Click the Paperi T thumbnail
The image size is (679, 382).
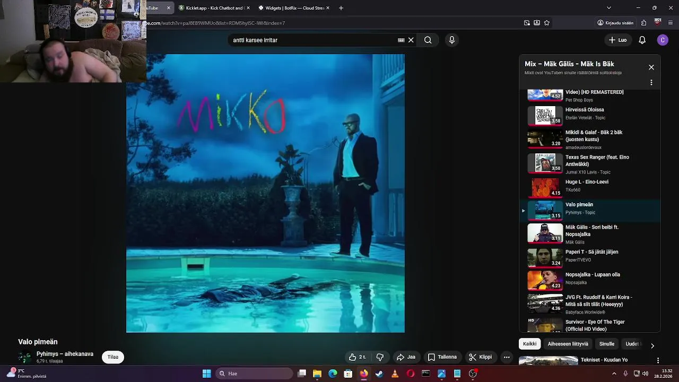[545, 257]
